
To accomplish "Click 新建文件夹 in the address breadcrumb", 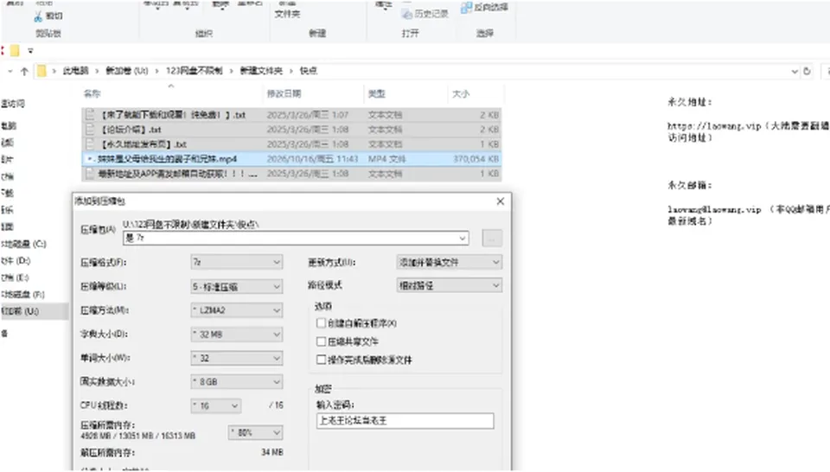I will 261,71.
